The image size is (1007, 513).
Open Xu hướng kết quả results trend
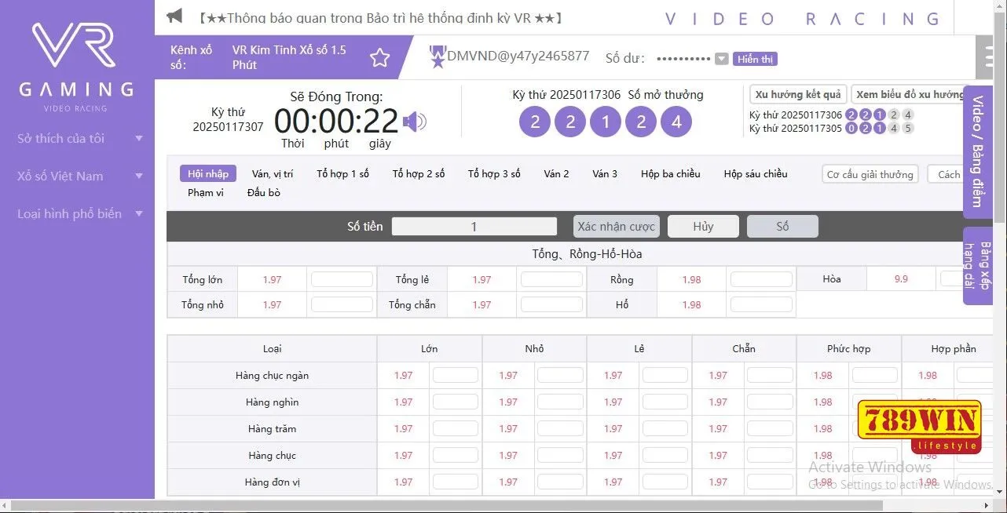point(797,93)
